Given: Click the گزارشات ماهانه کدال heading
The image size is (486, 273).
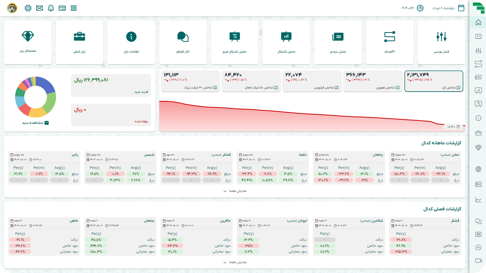Looking at the screenshot, I should [x=441, y=143].
